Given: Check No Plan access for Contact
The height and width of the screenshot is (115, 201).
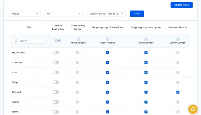Looking at the screenshot, I should tap(77, 92).
